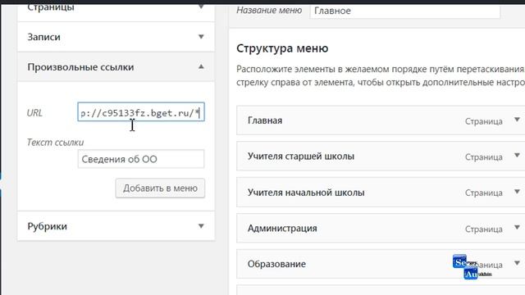
Task: Click the URL input field
Action: 141,112
